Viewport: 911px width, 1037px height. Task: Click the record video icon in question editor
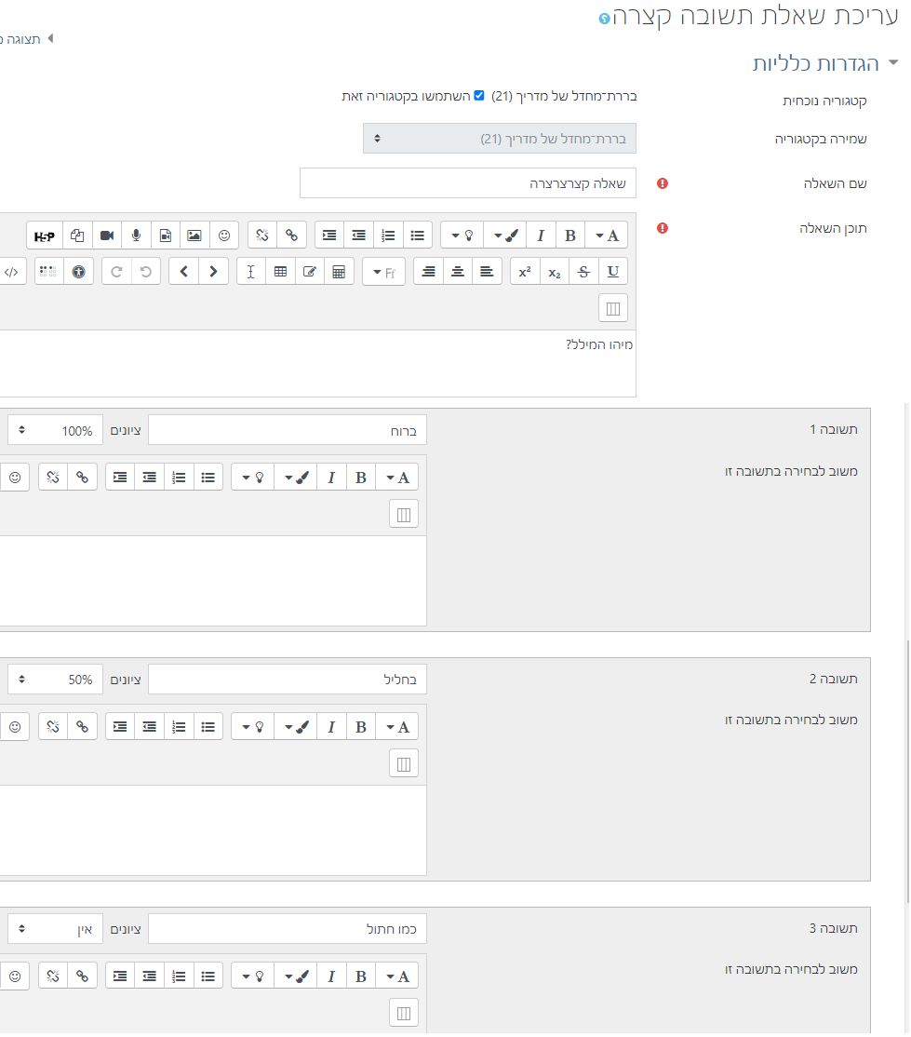pyautogui.click(x=106, y=236)
